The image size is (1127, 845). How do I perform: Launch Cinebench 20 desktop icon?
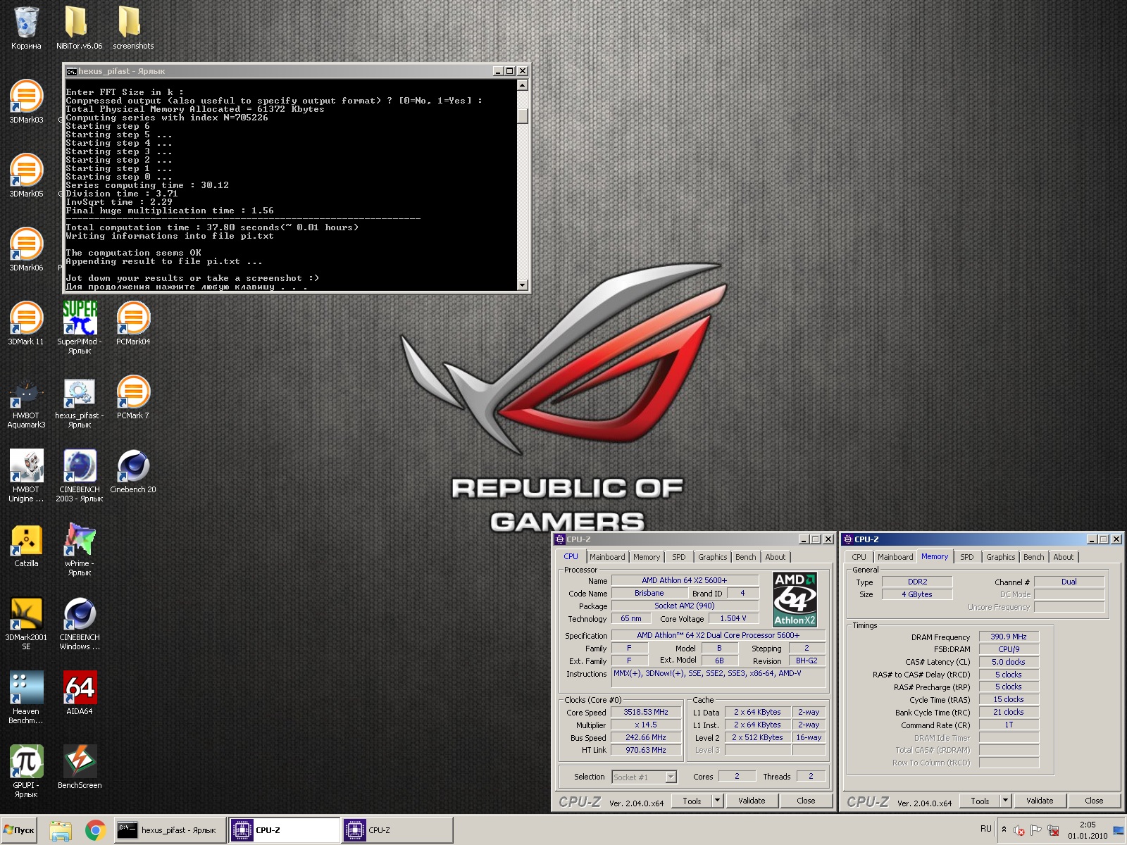[133, 472]
